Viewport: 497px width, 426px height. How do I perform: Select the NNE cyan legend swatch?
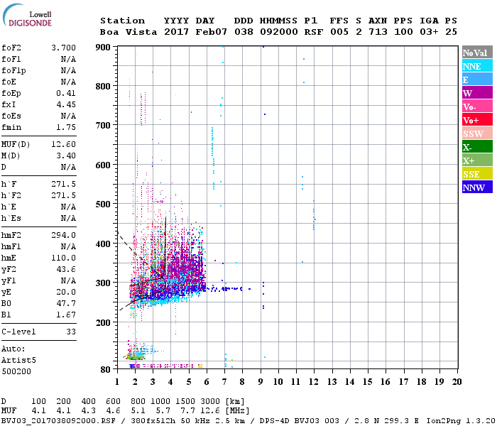477,66
